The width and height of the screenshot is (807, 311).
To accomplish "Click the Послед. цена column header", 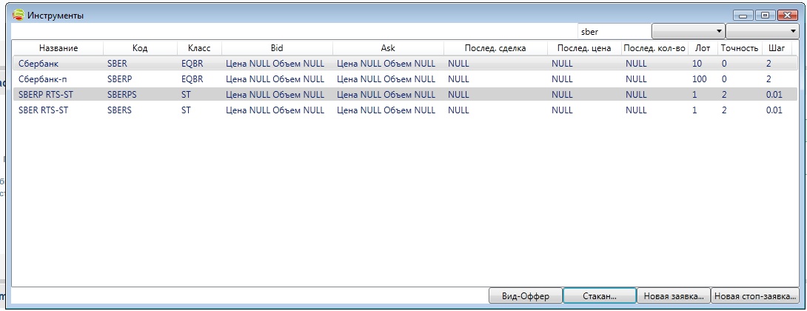I will [584, 48].
